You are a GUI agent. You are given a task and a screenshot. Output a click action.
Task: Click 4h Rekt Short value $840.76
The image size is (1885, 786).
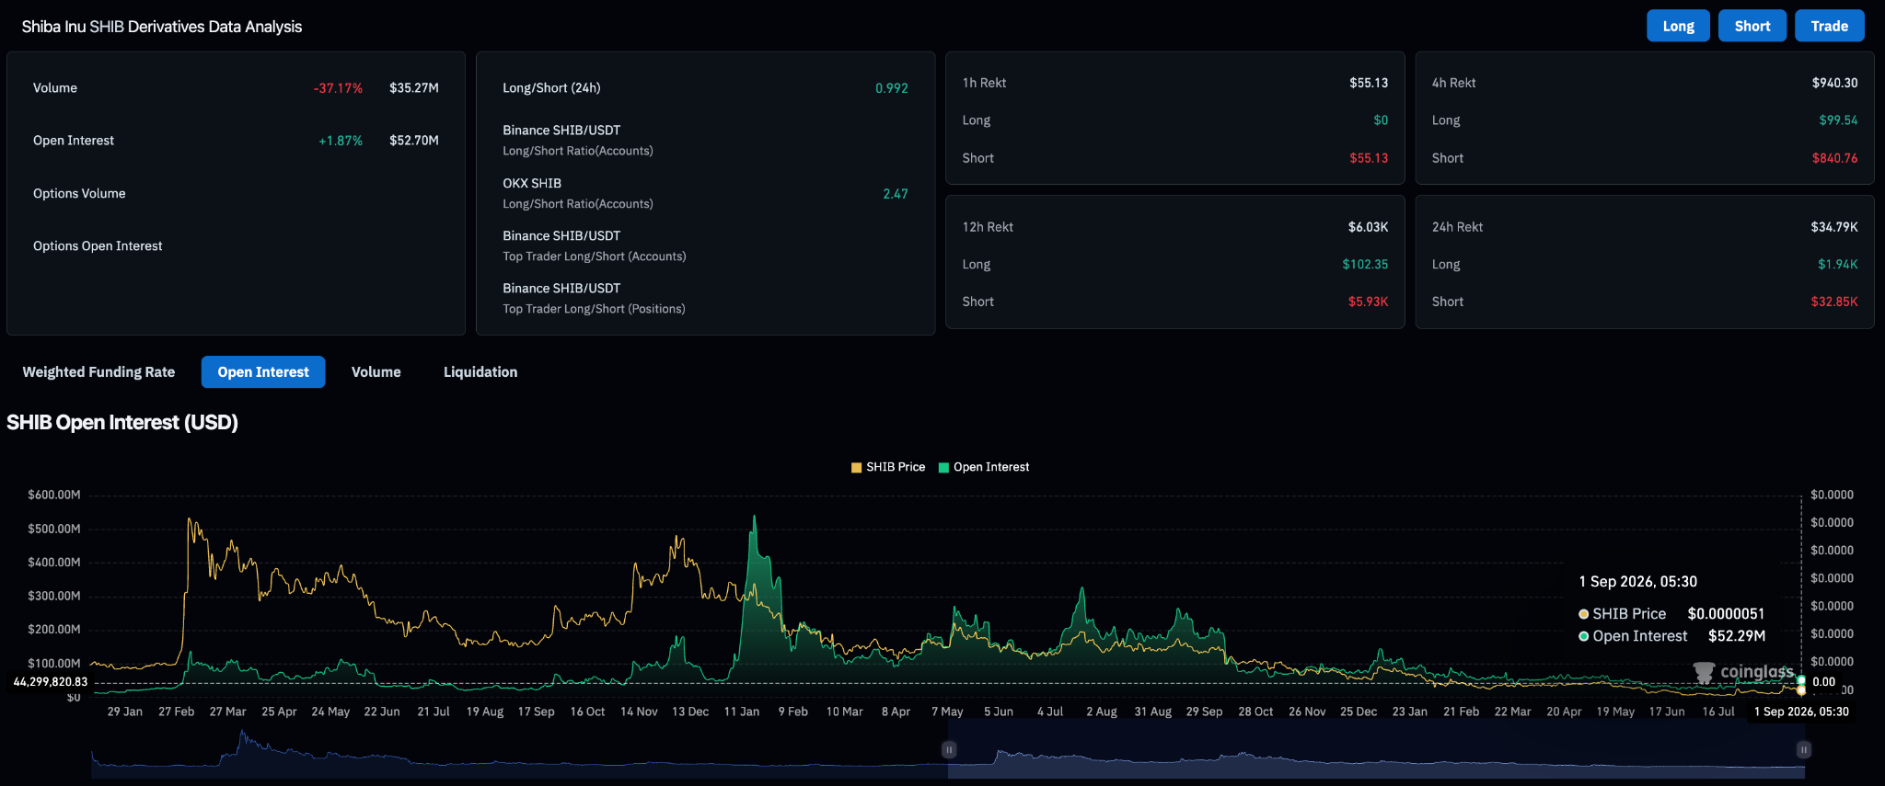click(1834, 158)
